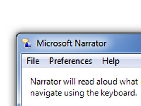Click the word Narrator in the description text
Screen dimensions: 141x106
(46, 82)
